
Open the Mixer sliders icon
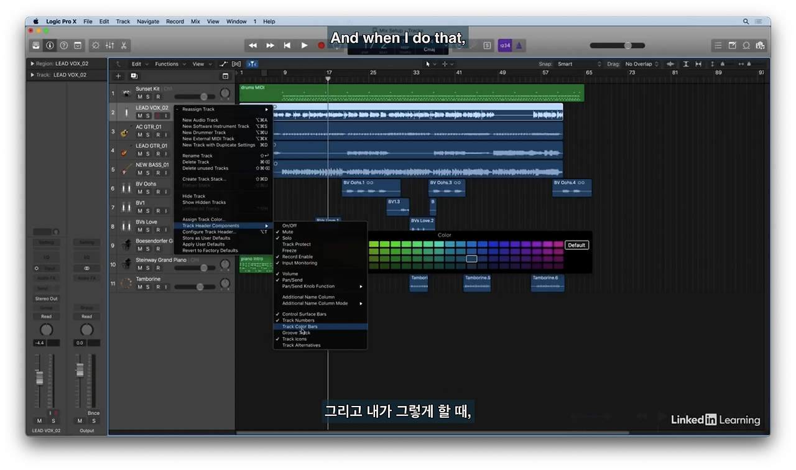(x=109, y=45)
